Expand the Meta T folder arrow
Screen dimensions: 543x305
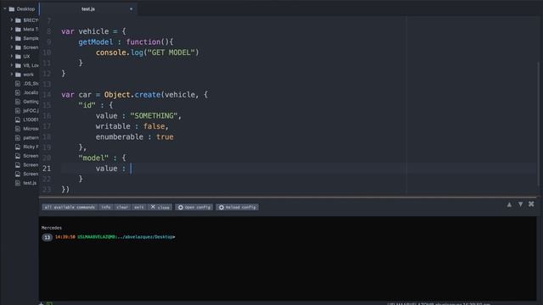[x=11, y=29]
